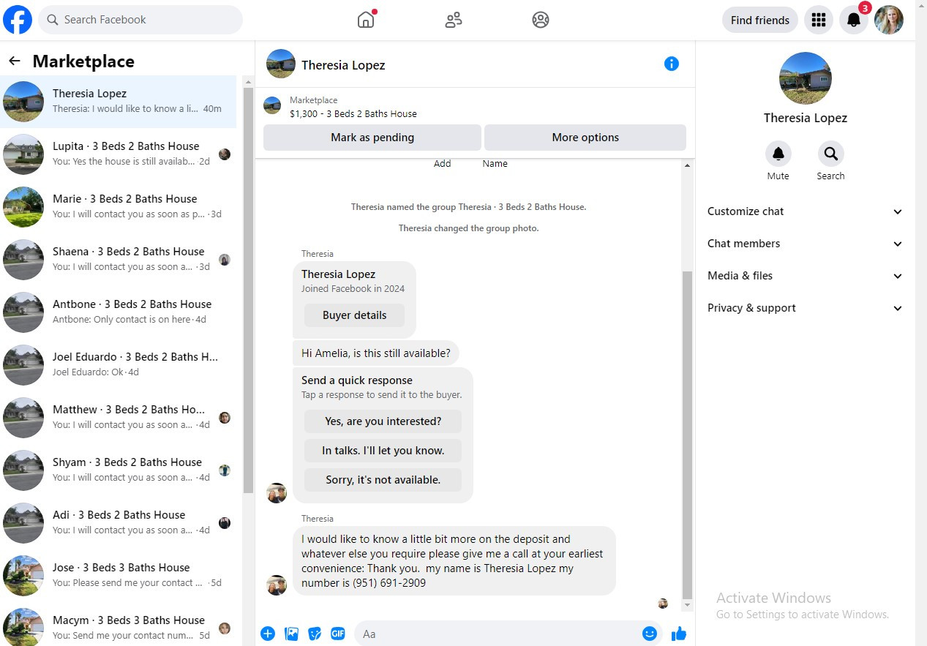Viewport: 927px width, 646px height.
Task: Click the Search Facebook field
Action: pyautogui.click(x=140, y=20)
